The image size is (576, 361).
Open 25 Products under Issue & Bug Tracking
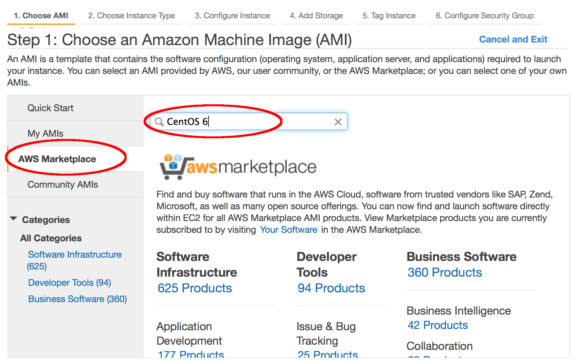[328, 354]
